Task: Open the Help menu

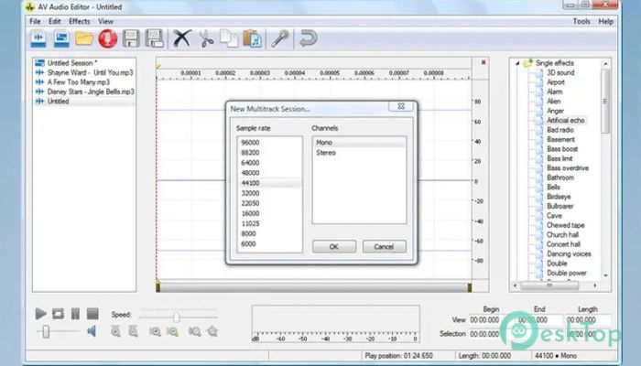Action: [605, 21]
